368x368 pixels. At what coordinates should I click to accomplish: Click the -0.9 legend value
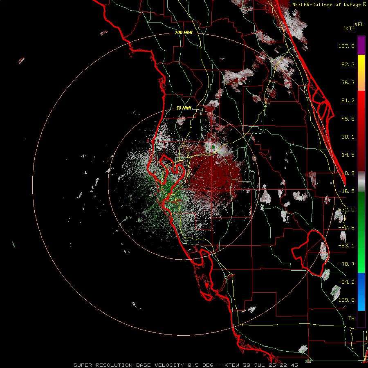pos(348,173)
